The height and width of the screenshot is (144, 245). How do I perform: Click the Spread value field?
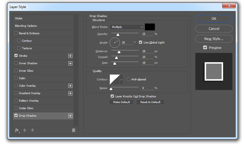click(148, 57)
